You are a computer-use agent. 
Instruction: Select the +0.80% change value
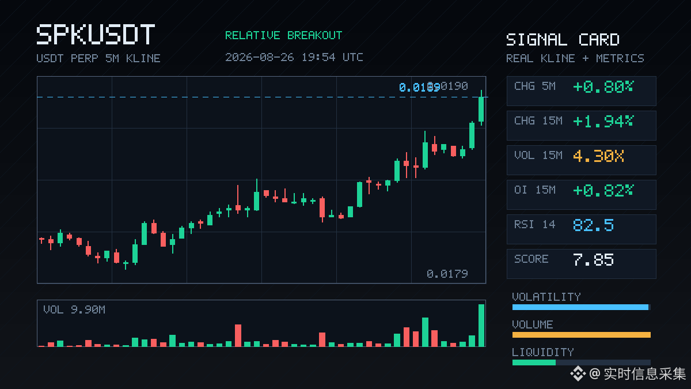(x=603, y=87)
